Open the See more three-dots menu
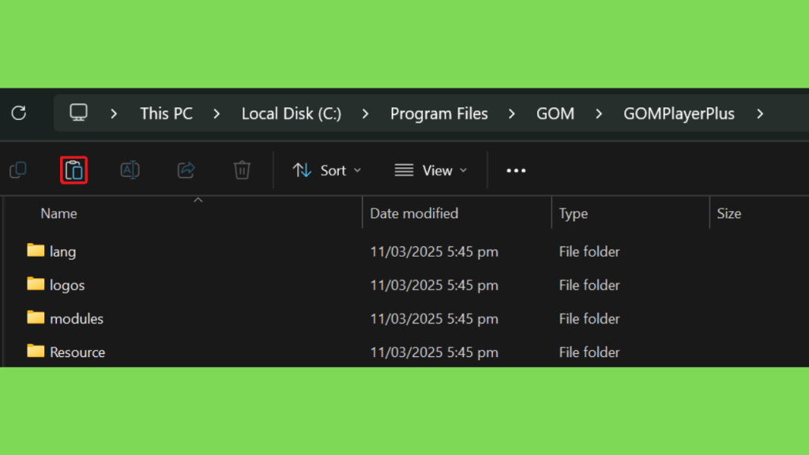The height and width of the screenshot is (455, 809). (516, 171)
